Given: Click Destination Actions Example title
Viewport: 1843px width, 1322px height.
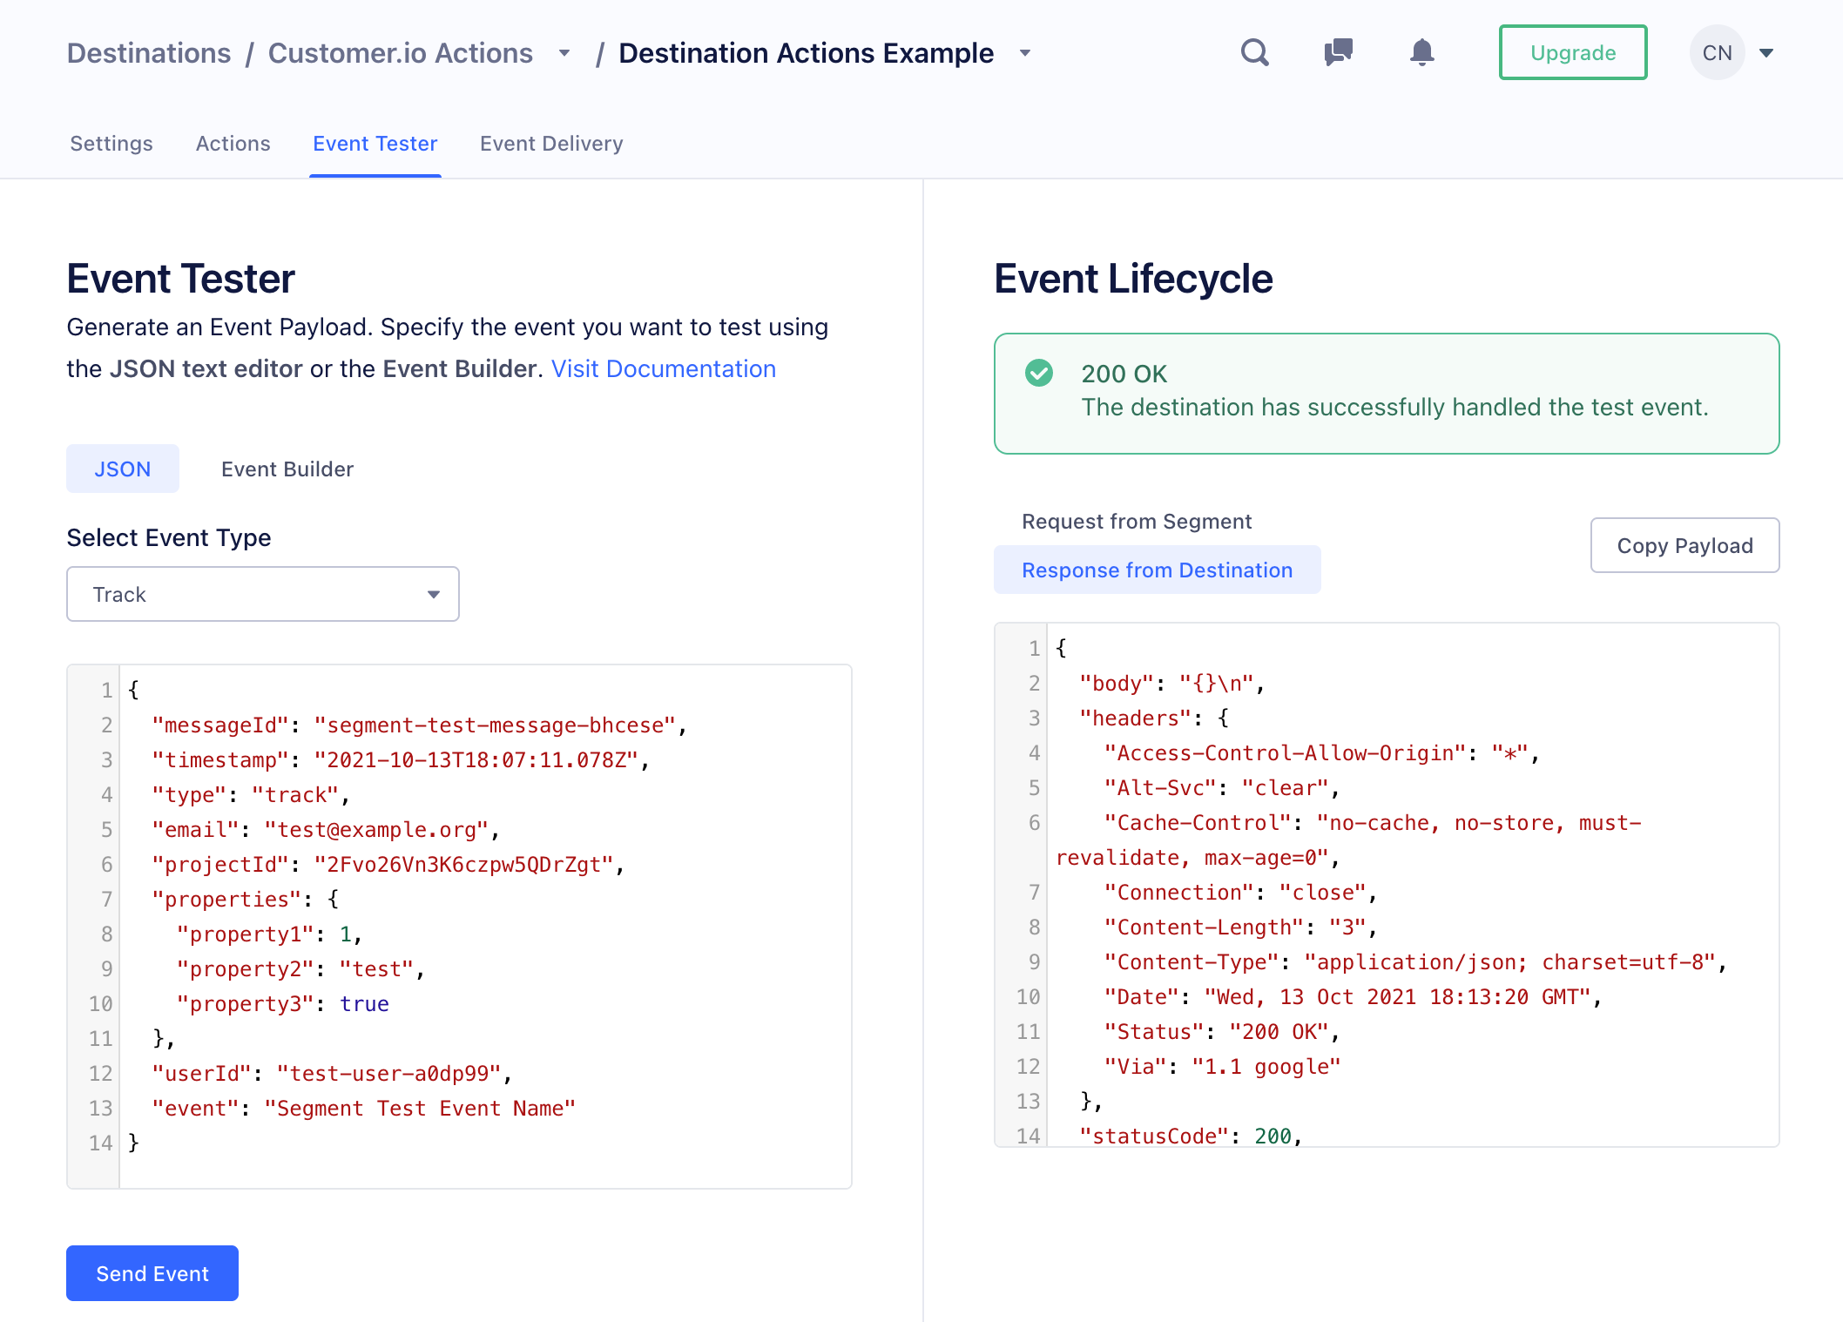Looking at the screenshot, I should [806, 53].
